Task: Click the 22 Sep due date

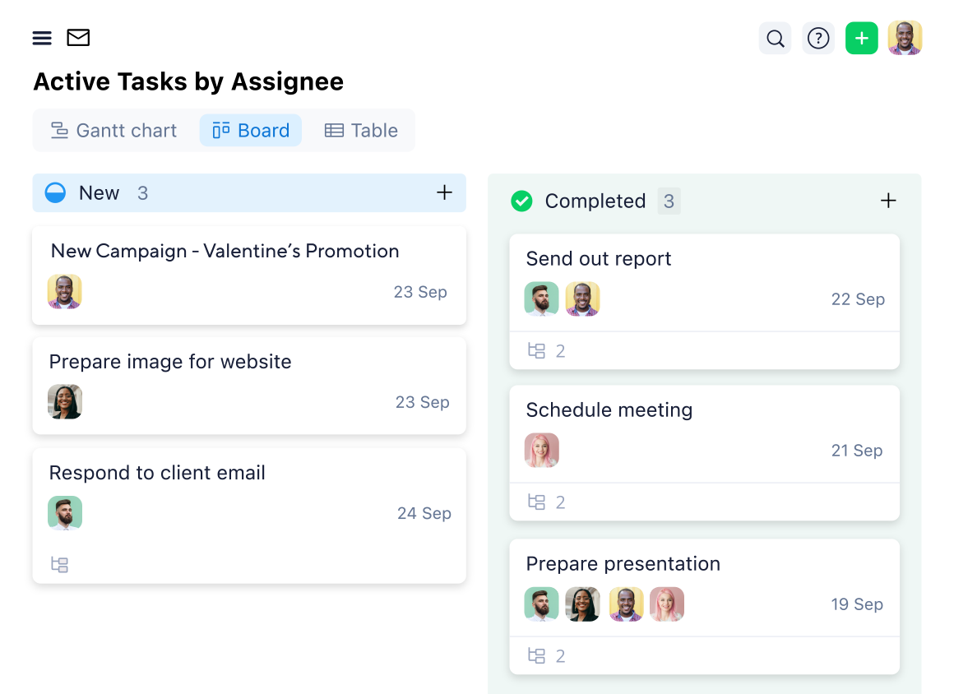Action: (858, 299)
